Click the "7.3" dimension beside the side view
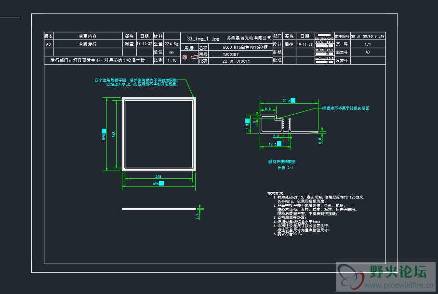This screenshot has width=438, height=294. pos(197,216)
